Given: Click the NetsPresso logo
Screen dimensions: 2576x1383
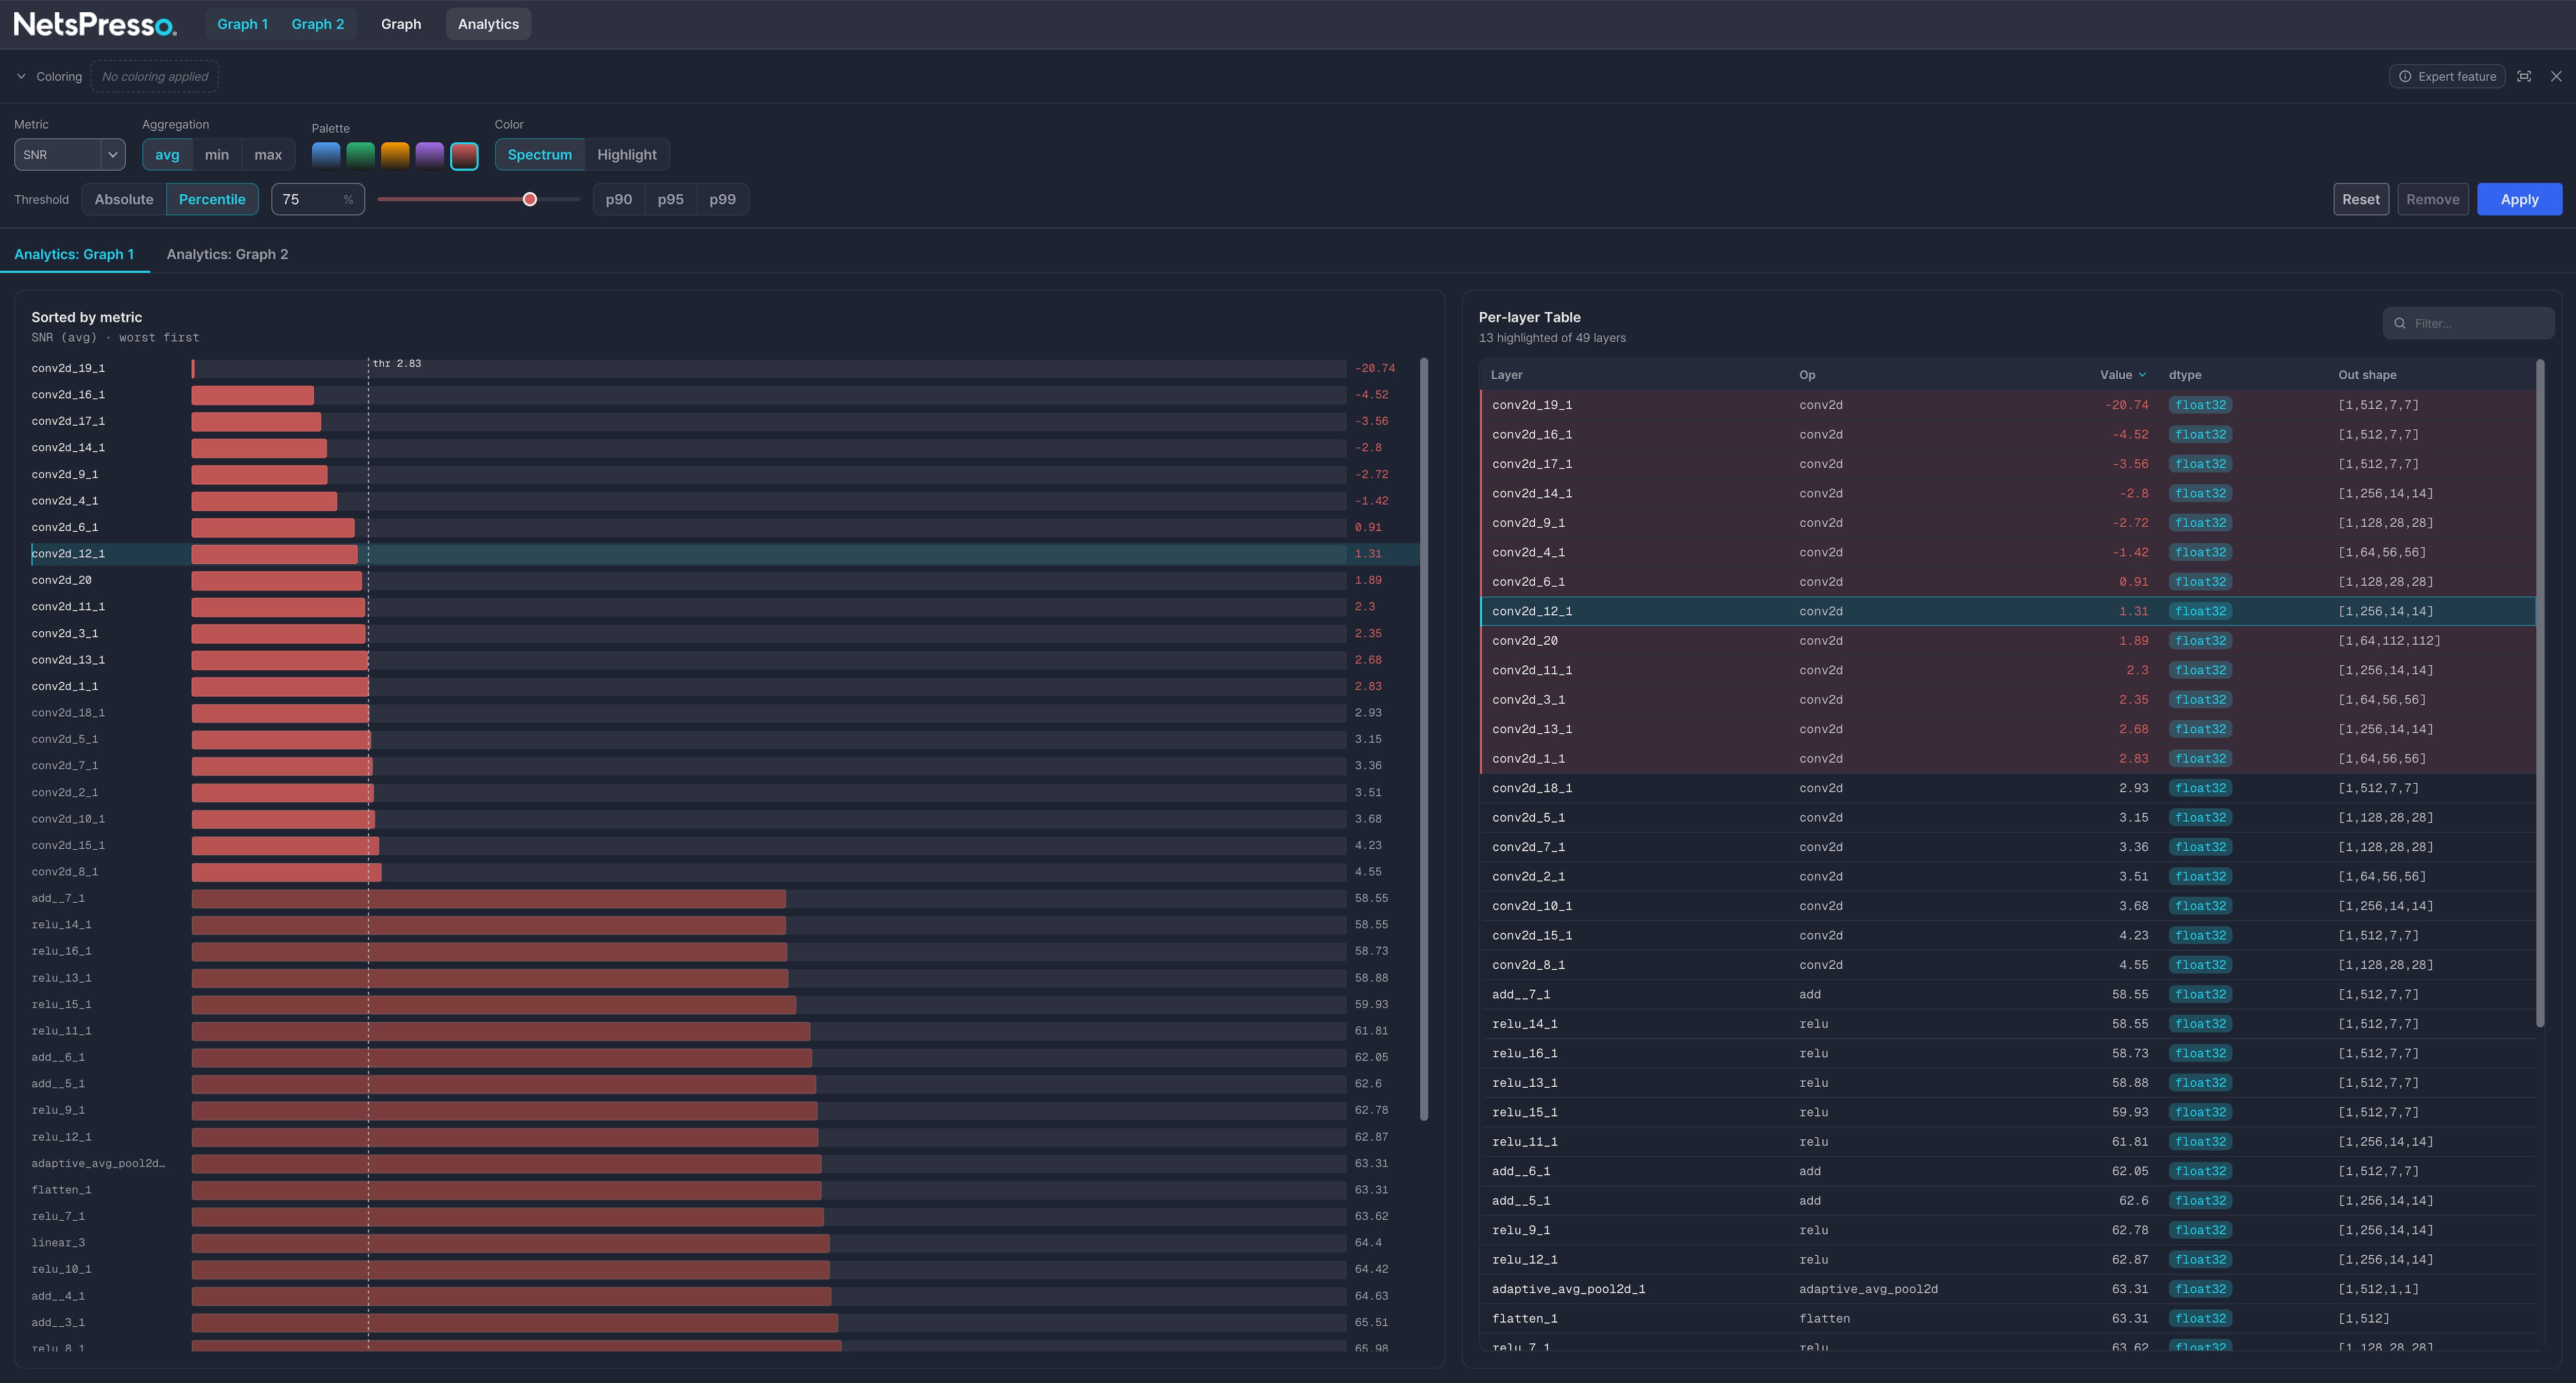Looking at the screenshot, I should point(95,24).
